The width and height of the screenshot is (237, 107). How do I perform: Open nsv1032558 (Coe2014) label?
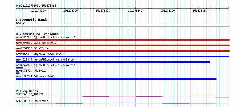tap(32, 48)
